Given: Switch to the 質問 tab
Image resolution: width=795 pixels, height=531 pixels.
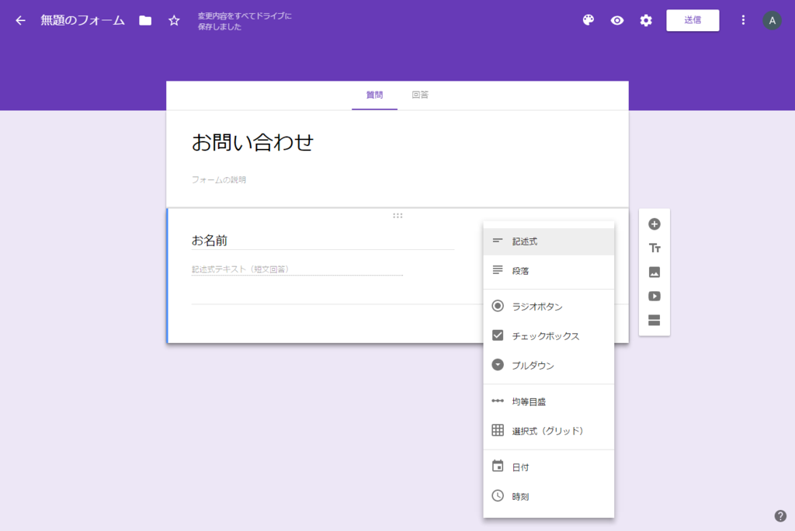Looking at the screenshot, I should pos(375,95).
